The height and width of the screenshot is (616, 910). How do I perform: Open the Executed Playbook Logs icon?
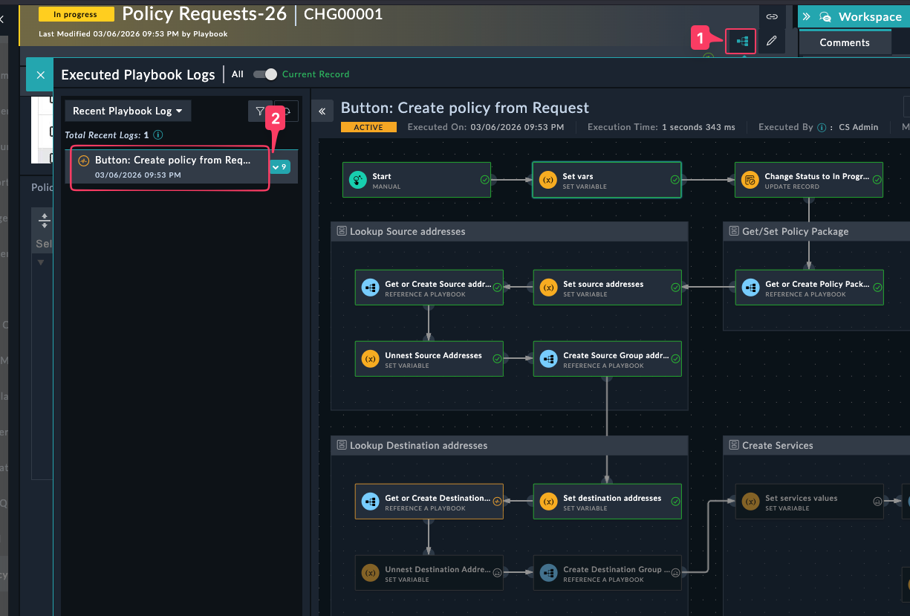[x=741, y=41]
